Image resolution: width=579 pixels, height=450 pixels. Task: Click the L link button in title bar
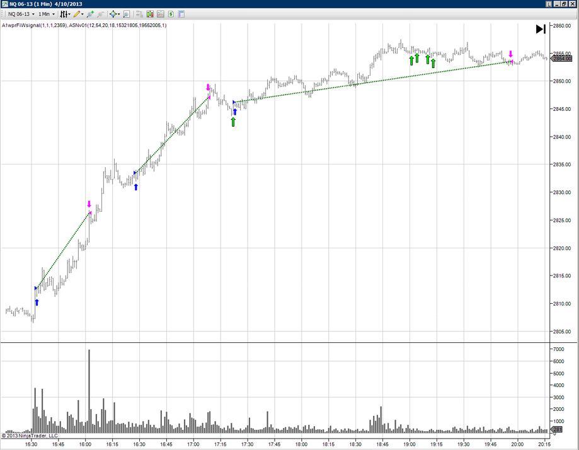click(549, 4)
